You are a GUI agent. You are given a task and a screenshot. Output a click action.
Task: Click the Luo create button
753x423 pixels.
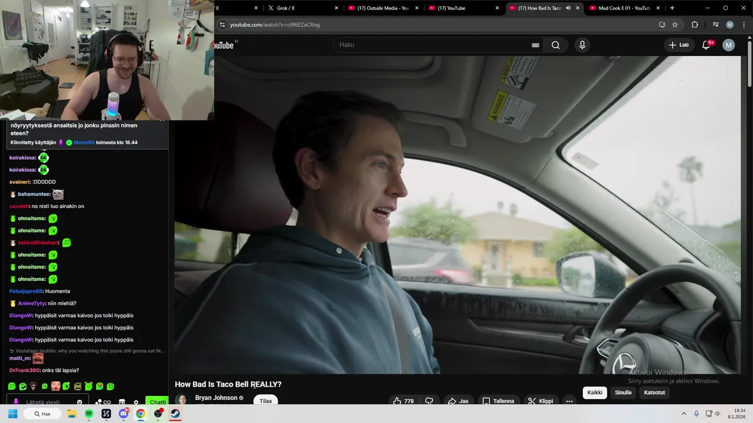(x=678, y=45)
